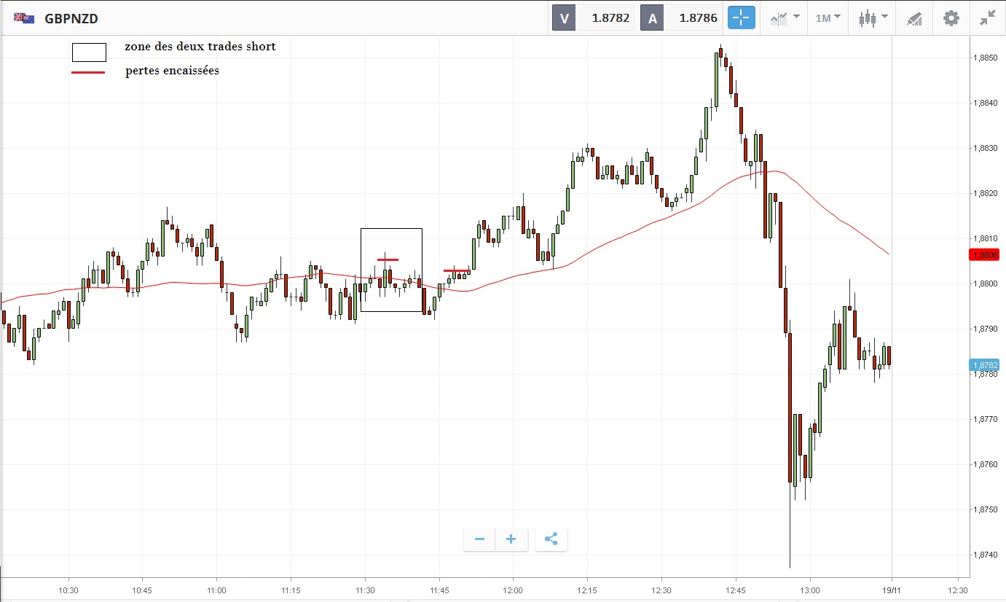Click the V sell price 1.8782 button
Image resolution: width=1006 pixels, height=602 pixels.
pos(594,18)
